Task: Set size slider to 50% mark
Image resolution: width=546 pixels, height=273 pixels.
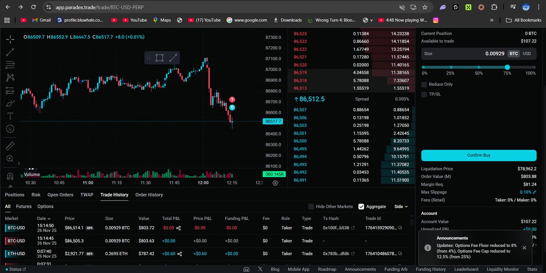Action: (479, 67)
